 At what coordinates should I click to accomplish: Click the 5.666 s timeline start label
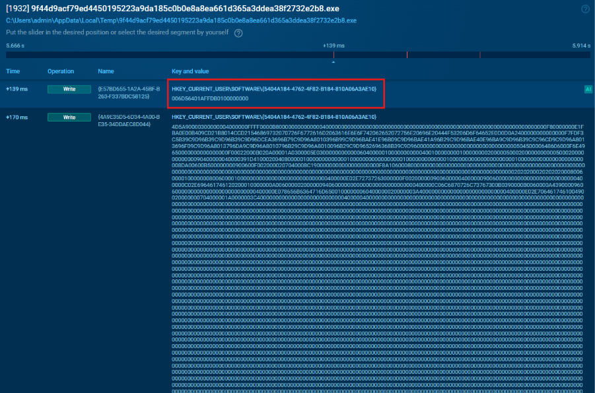click(15, 46)
